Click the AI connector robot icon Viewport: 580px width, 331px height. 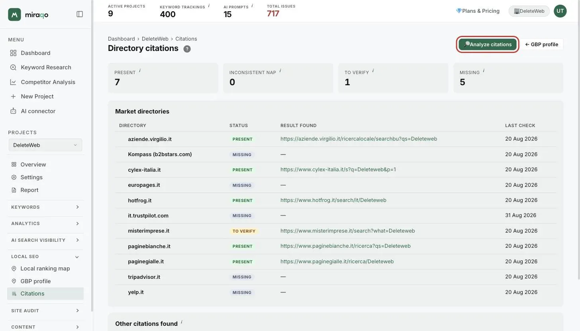(x=13, y=111)
